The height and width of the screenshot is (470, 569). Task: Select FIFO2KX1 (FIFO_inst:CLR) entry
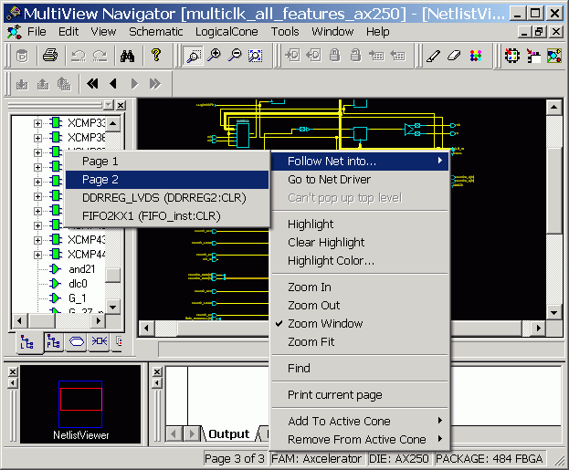pos(167,216)
